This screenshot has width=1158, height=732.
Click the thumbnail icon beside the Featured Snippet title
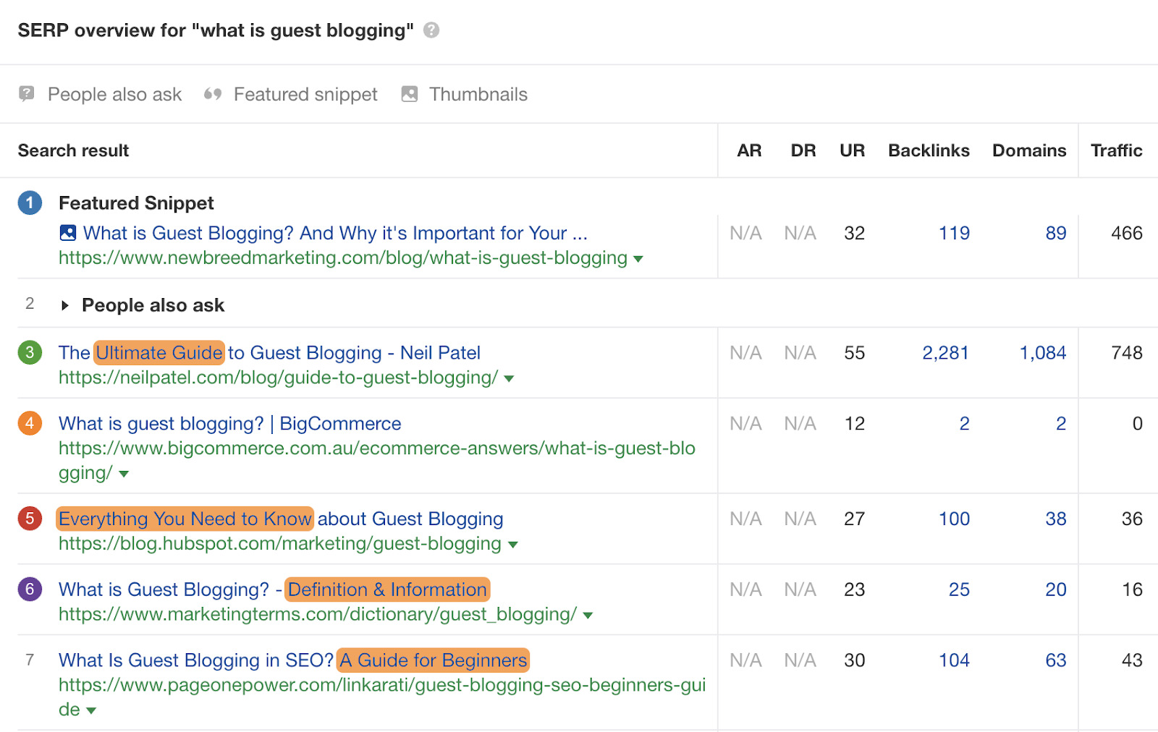tap(67, 233)
